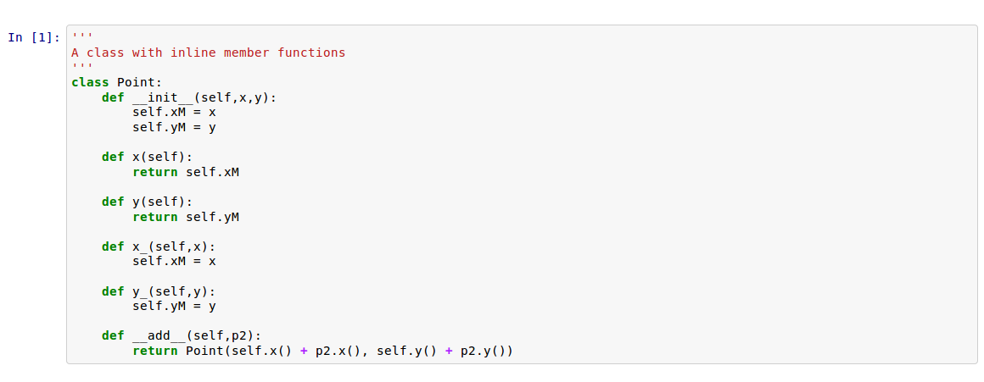
Task: Click the __add__ method definition line
Action: 182,335
